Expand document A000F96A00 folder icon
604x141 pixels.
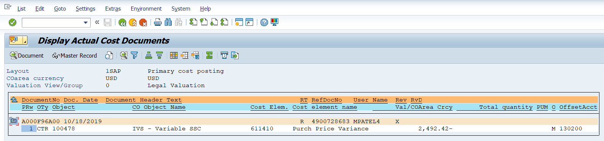[14, 121]
